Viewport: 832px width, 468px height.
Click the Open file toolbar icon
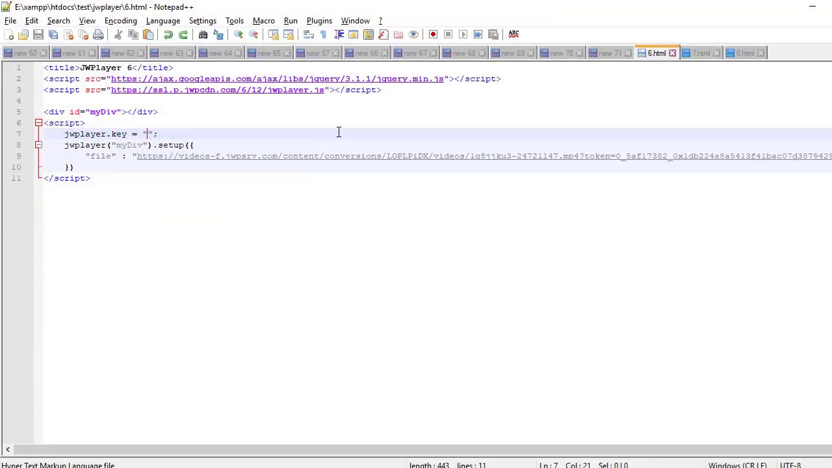pyautogui.click(x=23, y=34)
